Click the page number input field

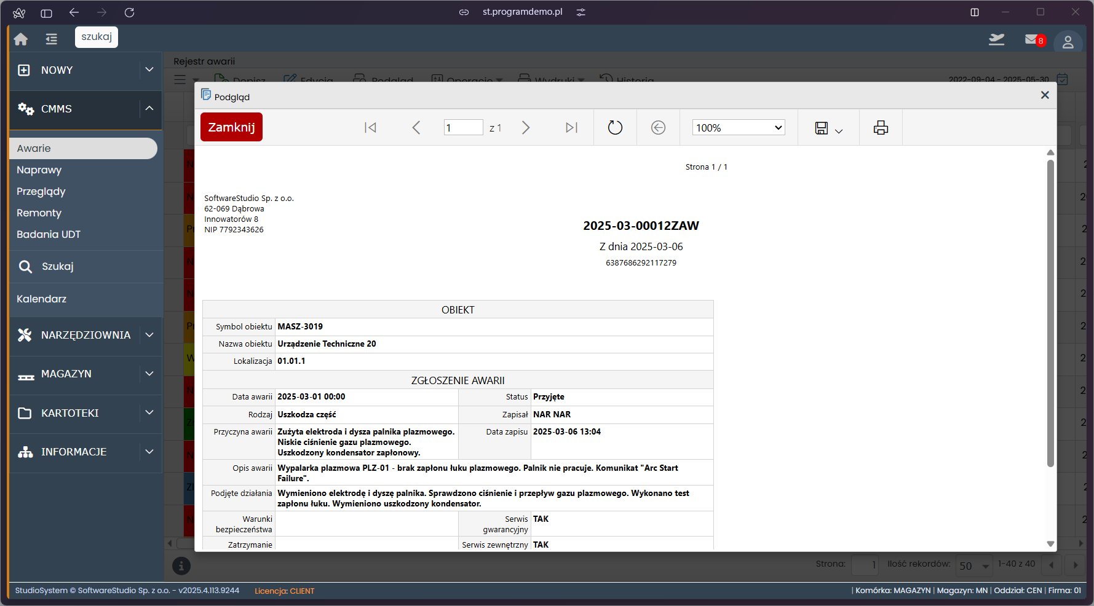click(462, 128)
